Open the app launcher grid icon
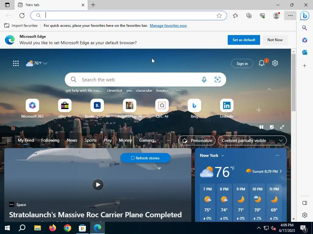Screen dimensions: 313x234 (16, 63)
